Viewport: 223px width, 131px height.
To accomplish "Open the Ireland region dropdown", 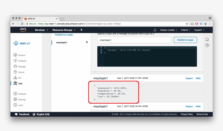I will click(185, 30).
